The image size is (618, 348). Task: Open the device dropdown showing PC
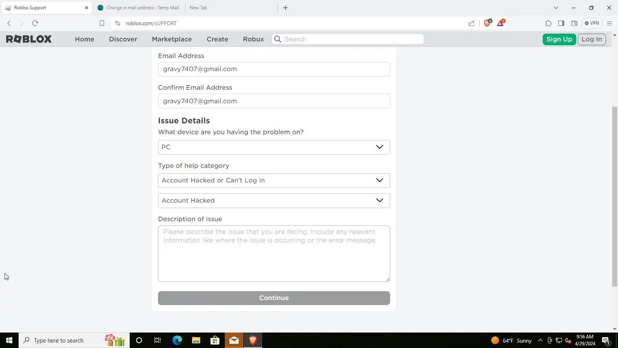[274, 147]
